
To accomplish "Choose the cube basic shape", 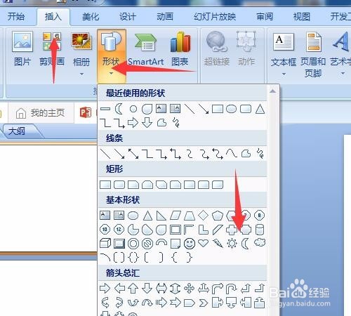I will click(105, 244).
